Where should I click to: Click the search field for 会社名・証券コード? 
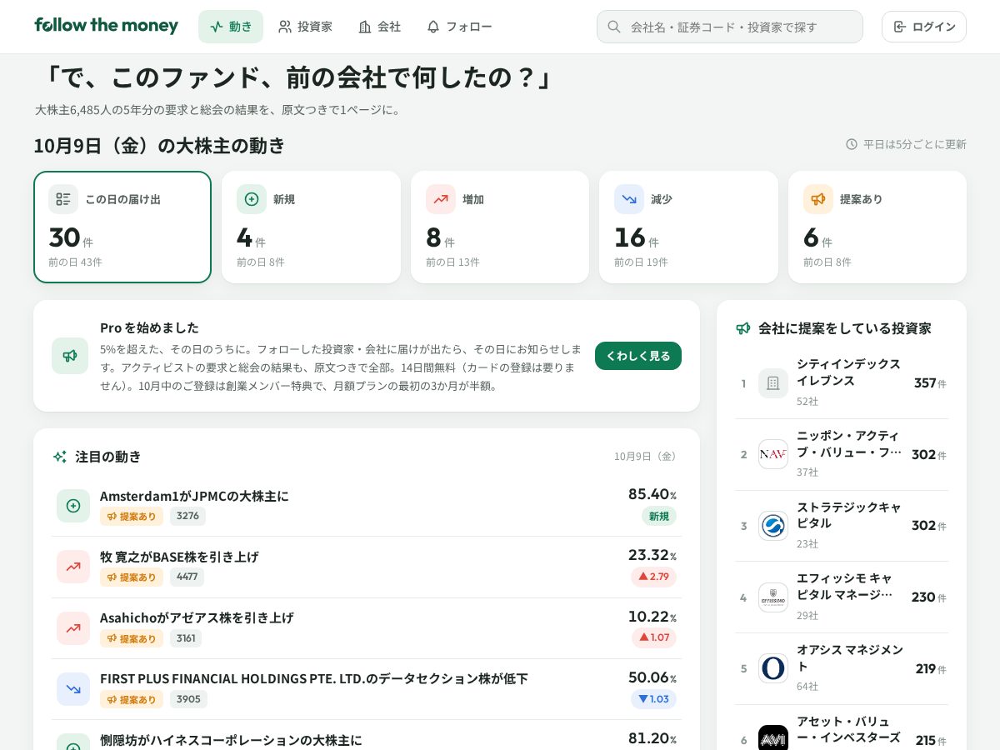coord(730,27)
